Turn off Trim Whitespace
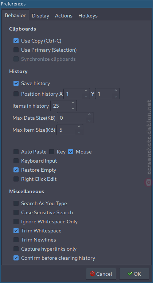Viewport: 153px width, 283px height. tap(16, 231)
